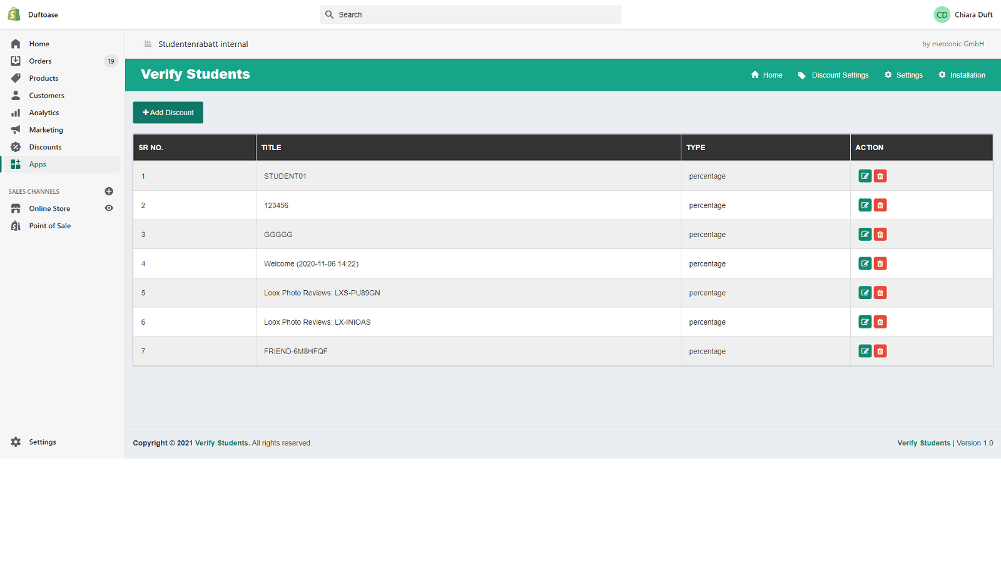Click inside the top Search field
1001x563 pixels.
coord(470,14)
